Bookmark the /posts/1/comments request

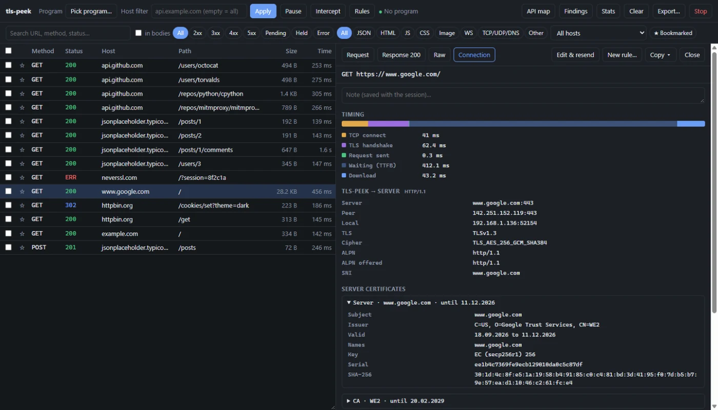point(22,150)
